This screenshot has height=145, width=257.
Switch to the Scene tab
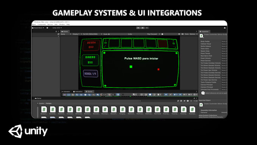[89, 92]
